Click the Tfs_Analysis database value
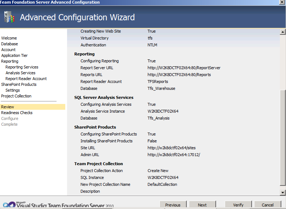This screenshot has height=209, width=286. coord(158,118)
